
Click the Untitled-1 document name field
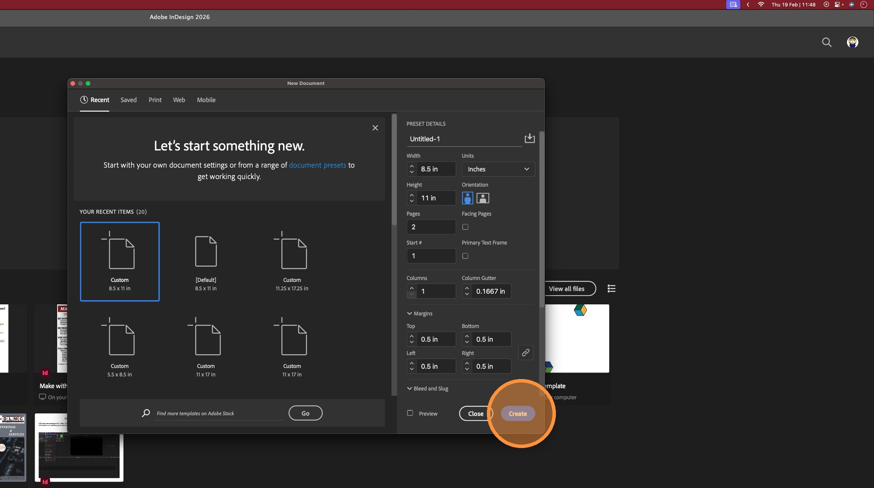(464, 139)
